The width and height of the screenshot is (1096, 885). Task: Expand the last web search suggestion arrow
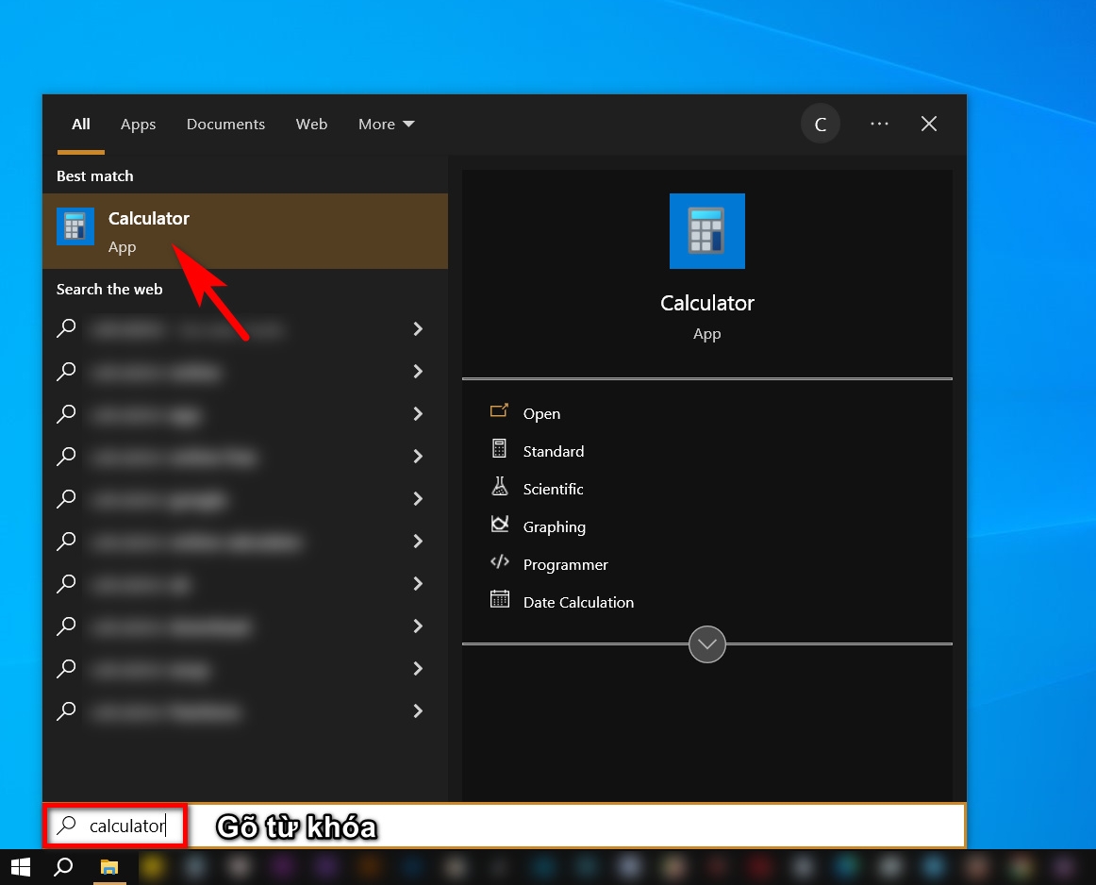point(418,711)
